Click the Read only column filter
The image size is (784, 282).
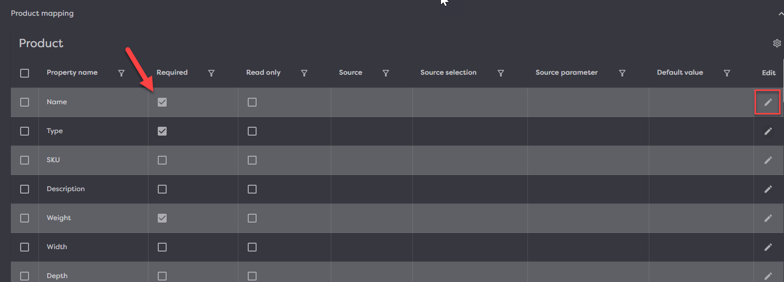(x=304, y=73)
